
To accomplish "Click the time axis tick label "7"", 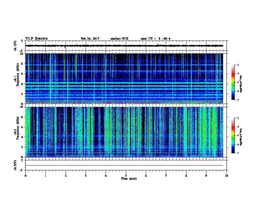I will (166, 176).
